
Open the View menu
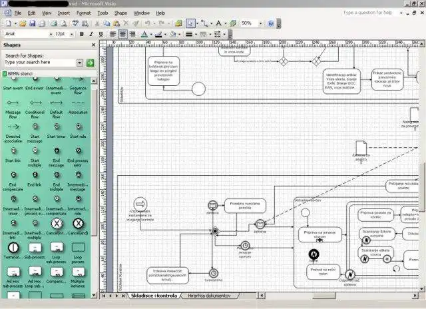[47, 13]
